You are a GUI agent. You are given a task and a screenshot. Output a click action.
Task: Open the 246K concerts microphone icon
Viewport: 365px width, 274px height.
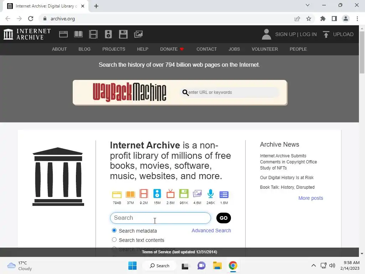tap(210, 194)
